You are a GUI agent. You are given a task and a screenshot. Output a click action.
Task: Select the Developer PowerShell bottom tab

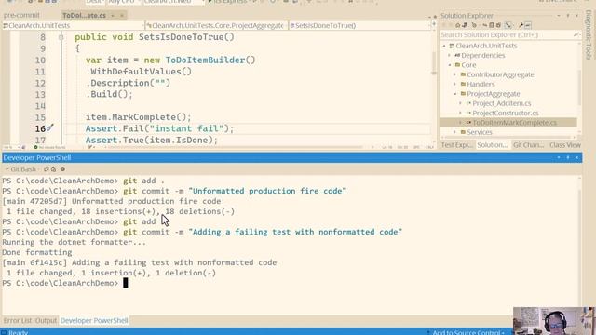tap(94, 320)
